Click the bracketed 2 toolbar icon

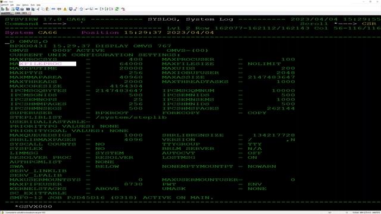pyautogui.click(x=107, y=9)
